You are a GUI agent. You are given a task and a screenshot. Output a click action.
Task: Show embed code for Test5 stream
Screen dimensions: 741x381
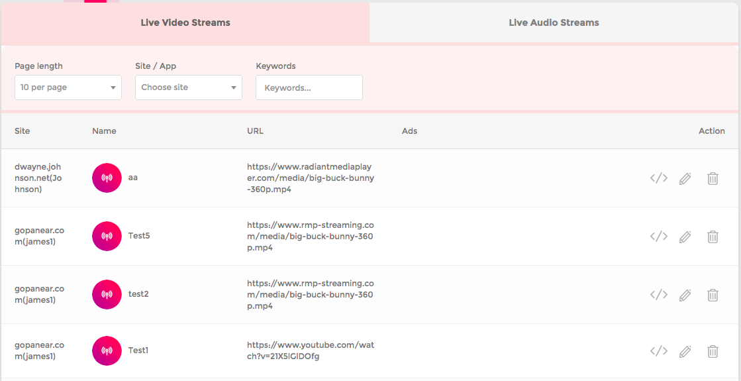click(658, 237)
